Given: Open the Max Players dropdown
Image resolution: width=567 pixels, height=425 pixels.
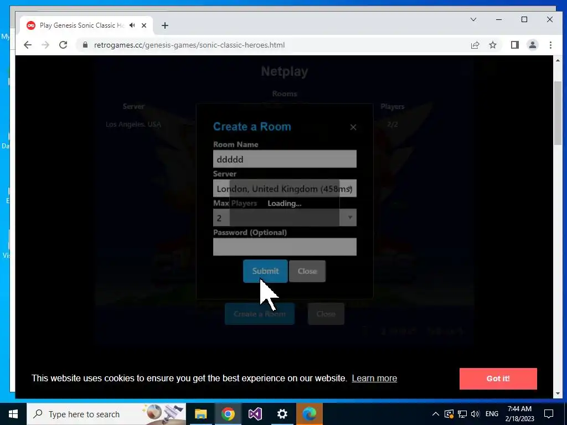Looking at the screenshot, I should point(285,217).
